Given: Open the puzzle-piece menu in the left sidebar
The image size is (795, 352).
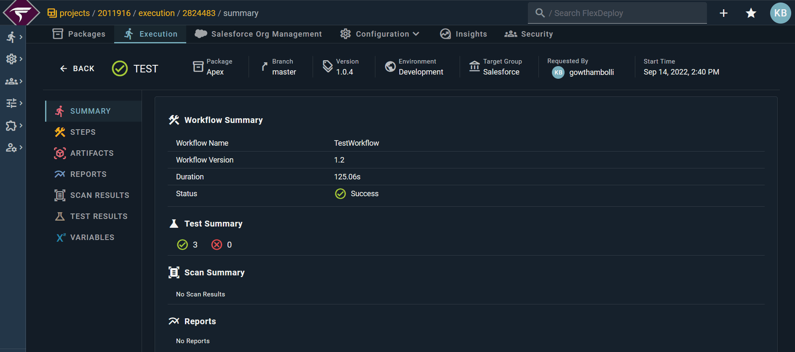Looking at the screenshot, I should point(13,125).
